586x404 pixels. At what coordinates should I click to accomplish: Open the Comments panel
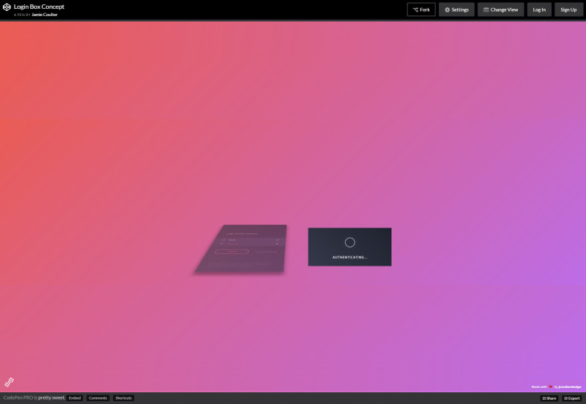(x=98, y=398)
